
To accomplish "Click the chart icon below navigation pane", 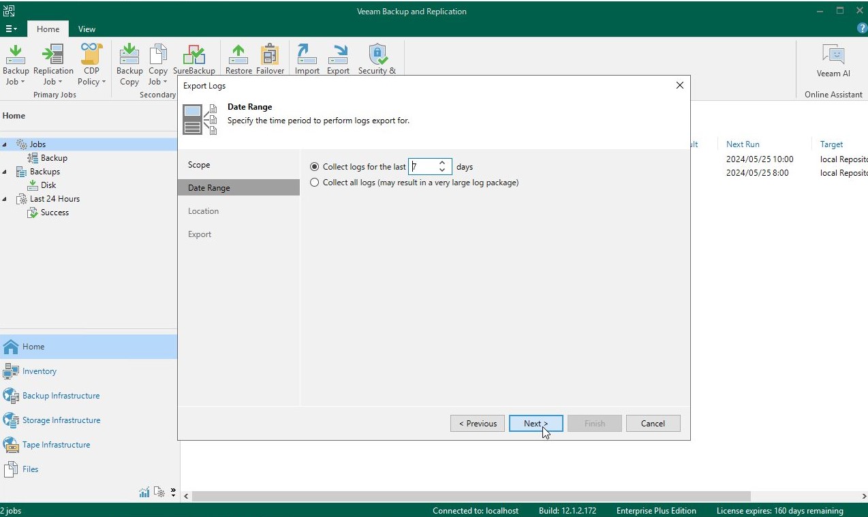I will (144, 492).
